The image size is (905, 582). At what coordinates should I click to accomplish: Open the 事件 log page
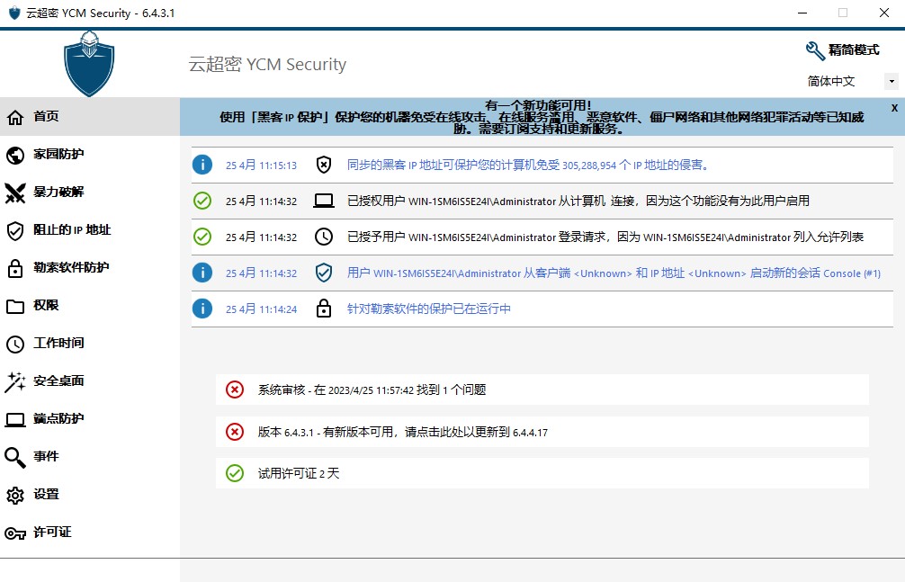(x=90, y=457)
